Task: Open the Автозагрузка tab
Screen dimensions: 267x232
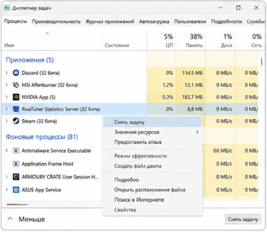Action: pyautogui.click(x=154, y=22)
